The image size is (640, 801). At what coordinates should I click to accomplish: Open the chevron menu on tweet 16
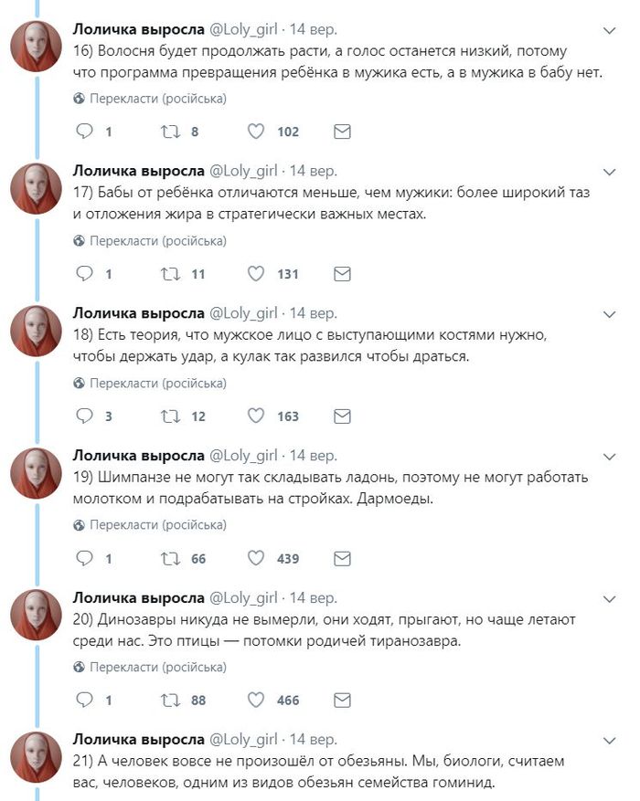[x=610, y=30]
